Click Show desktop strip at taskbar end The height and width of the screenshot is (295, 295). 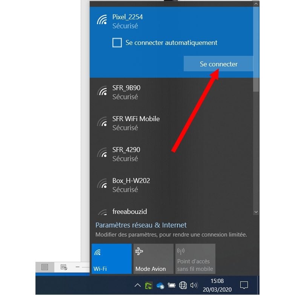pos(258,285)
